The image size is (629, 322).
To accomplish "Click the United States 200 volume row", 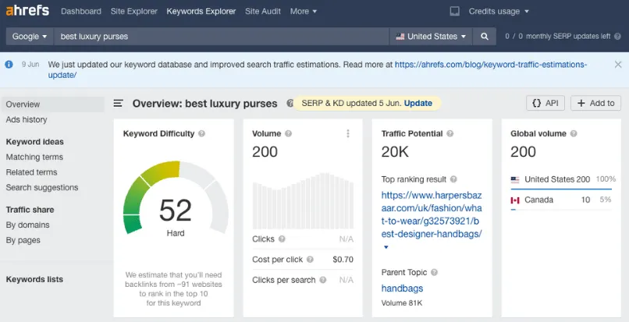I will tap(561, 179).
